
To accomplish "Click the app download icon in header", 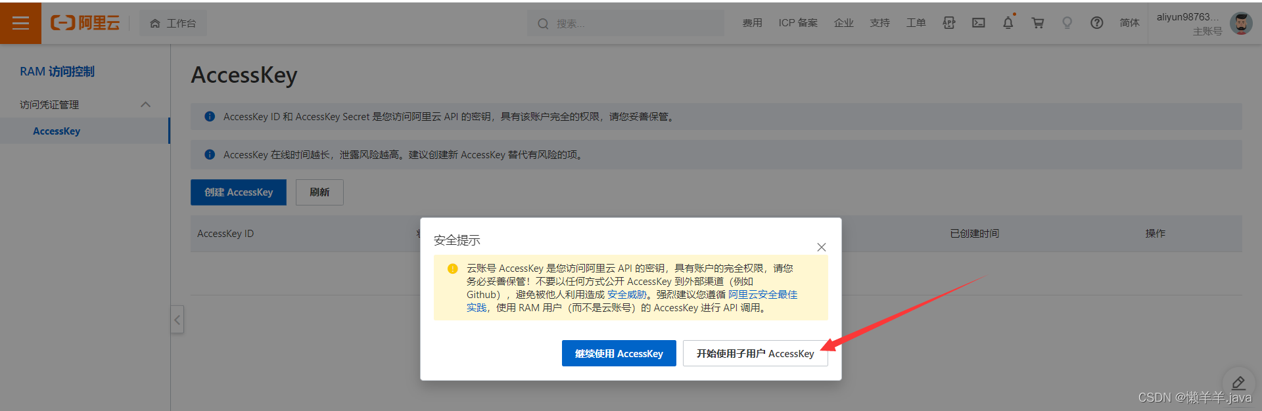I will (x=949, y=23).
